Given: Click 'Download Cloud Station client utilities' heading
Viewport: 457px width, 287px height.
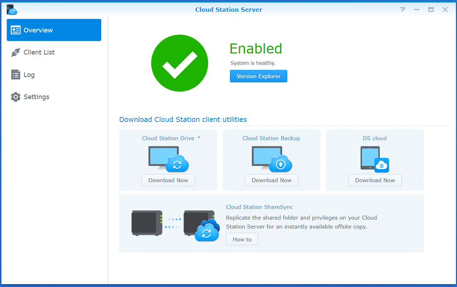Looking at the screenshot, I should coord(183,119).
